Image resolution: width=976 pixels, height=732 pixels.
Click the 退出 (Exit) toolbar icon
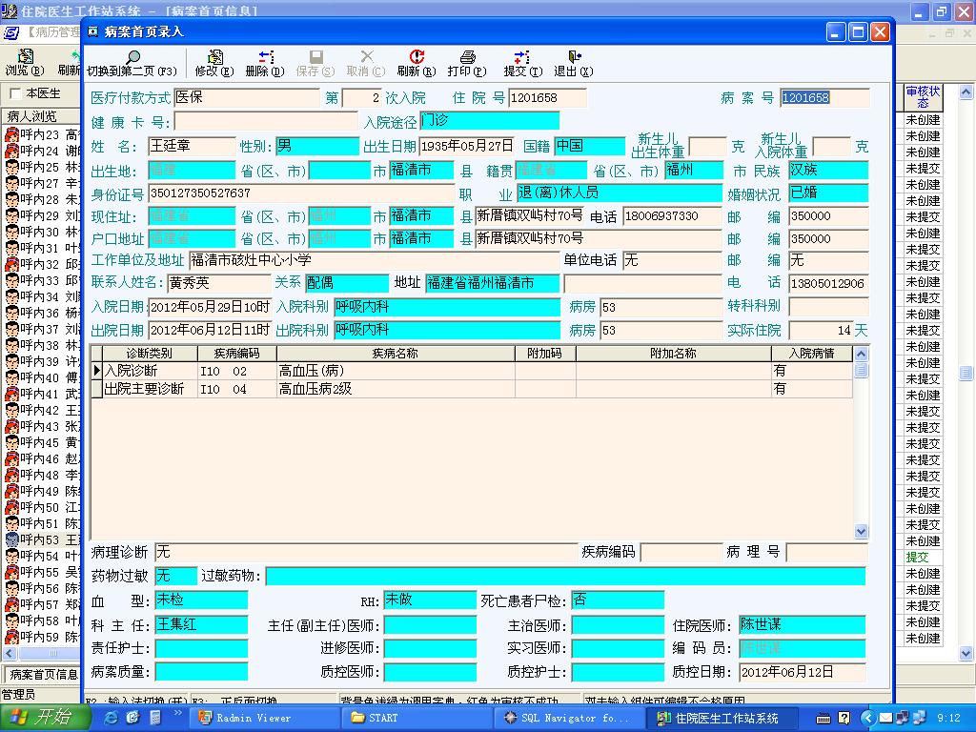coord(573,64)
